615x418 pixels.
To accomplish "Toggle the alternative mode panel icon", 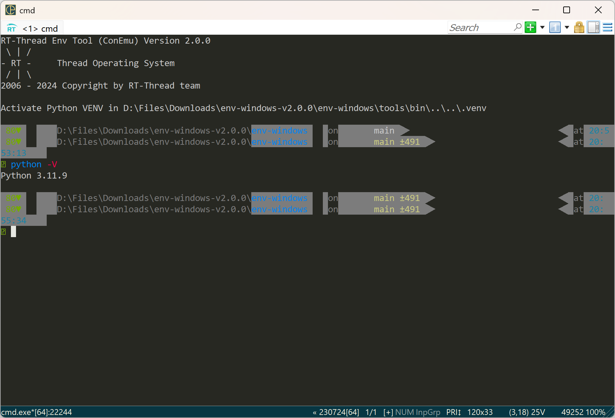I will [594, 27].
